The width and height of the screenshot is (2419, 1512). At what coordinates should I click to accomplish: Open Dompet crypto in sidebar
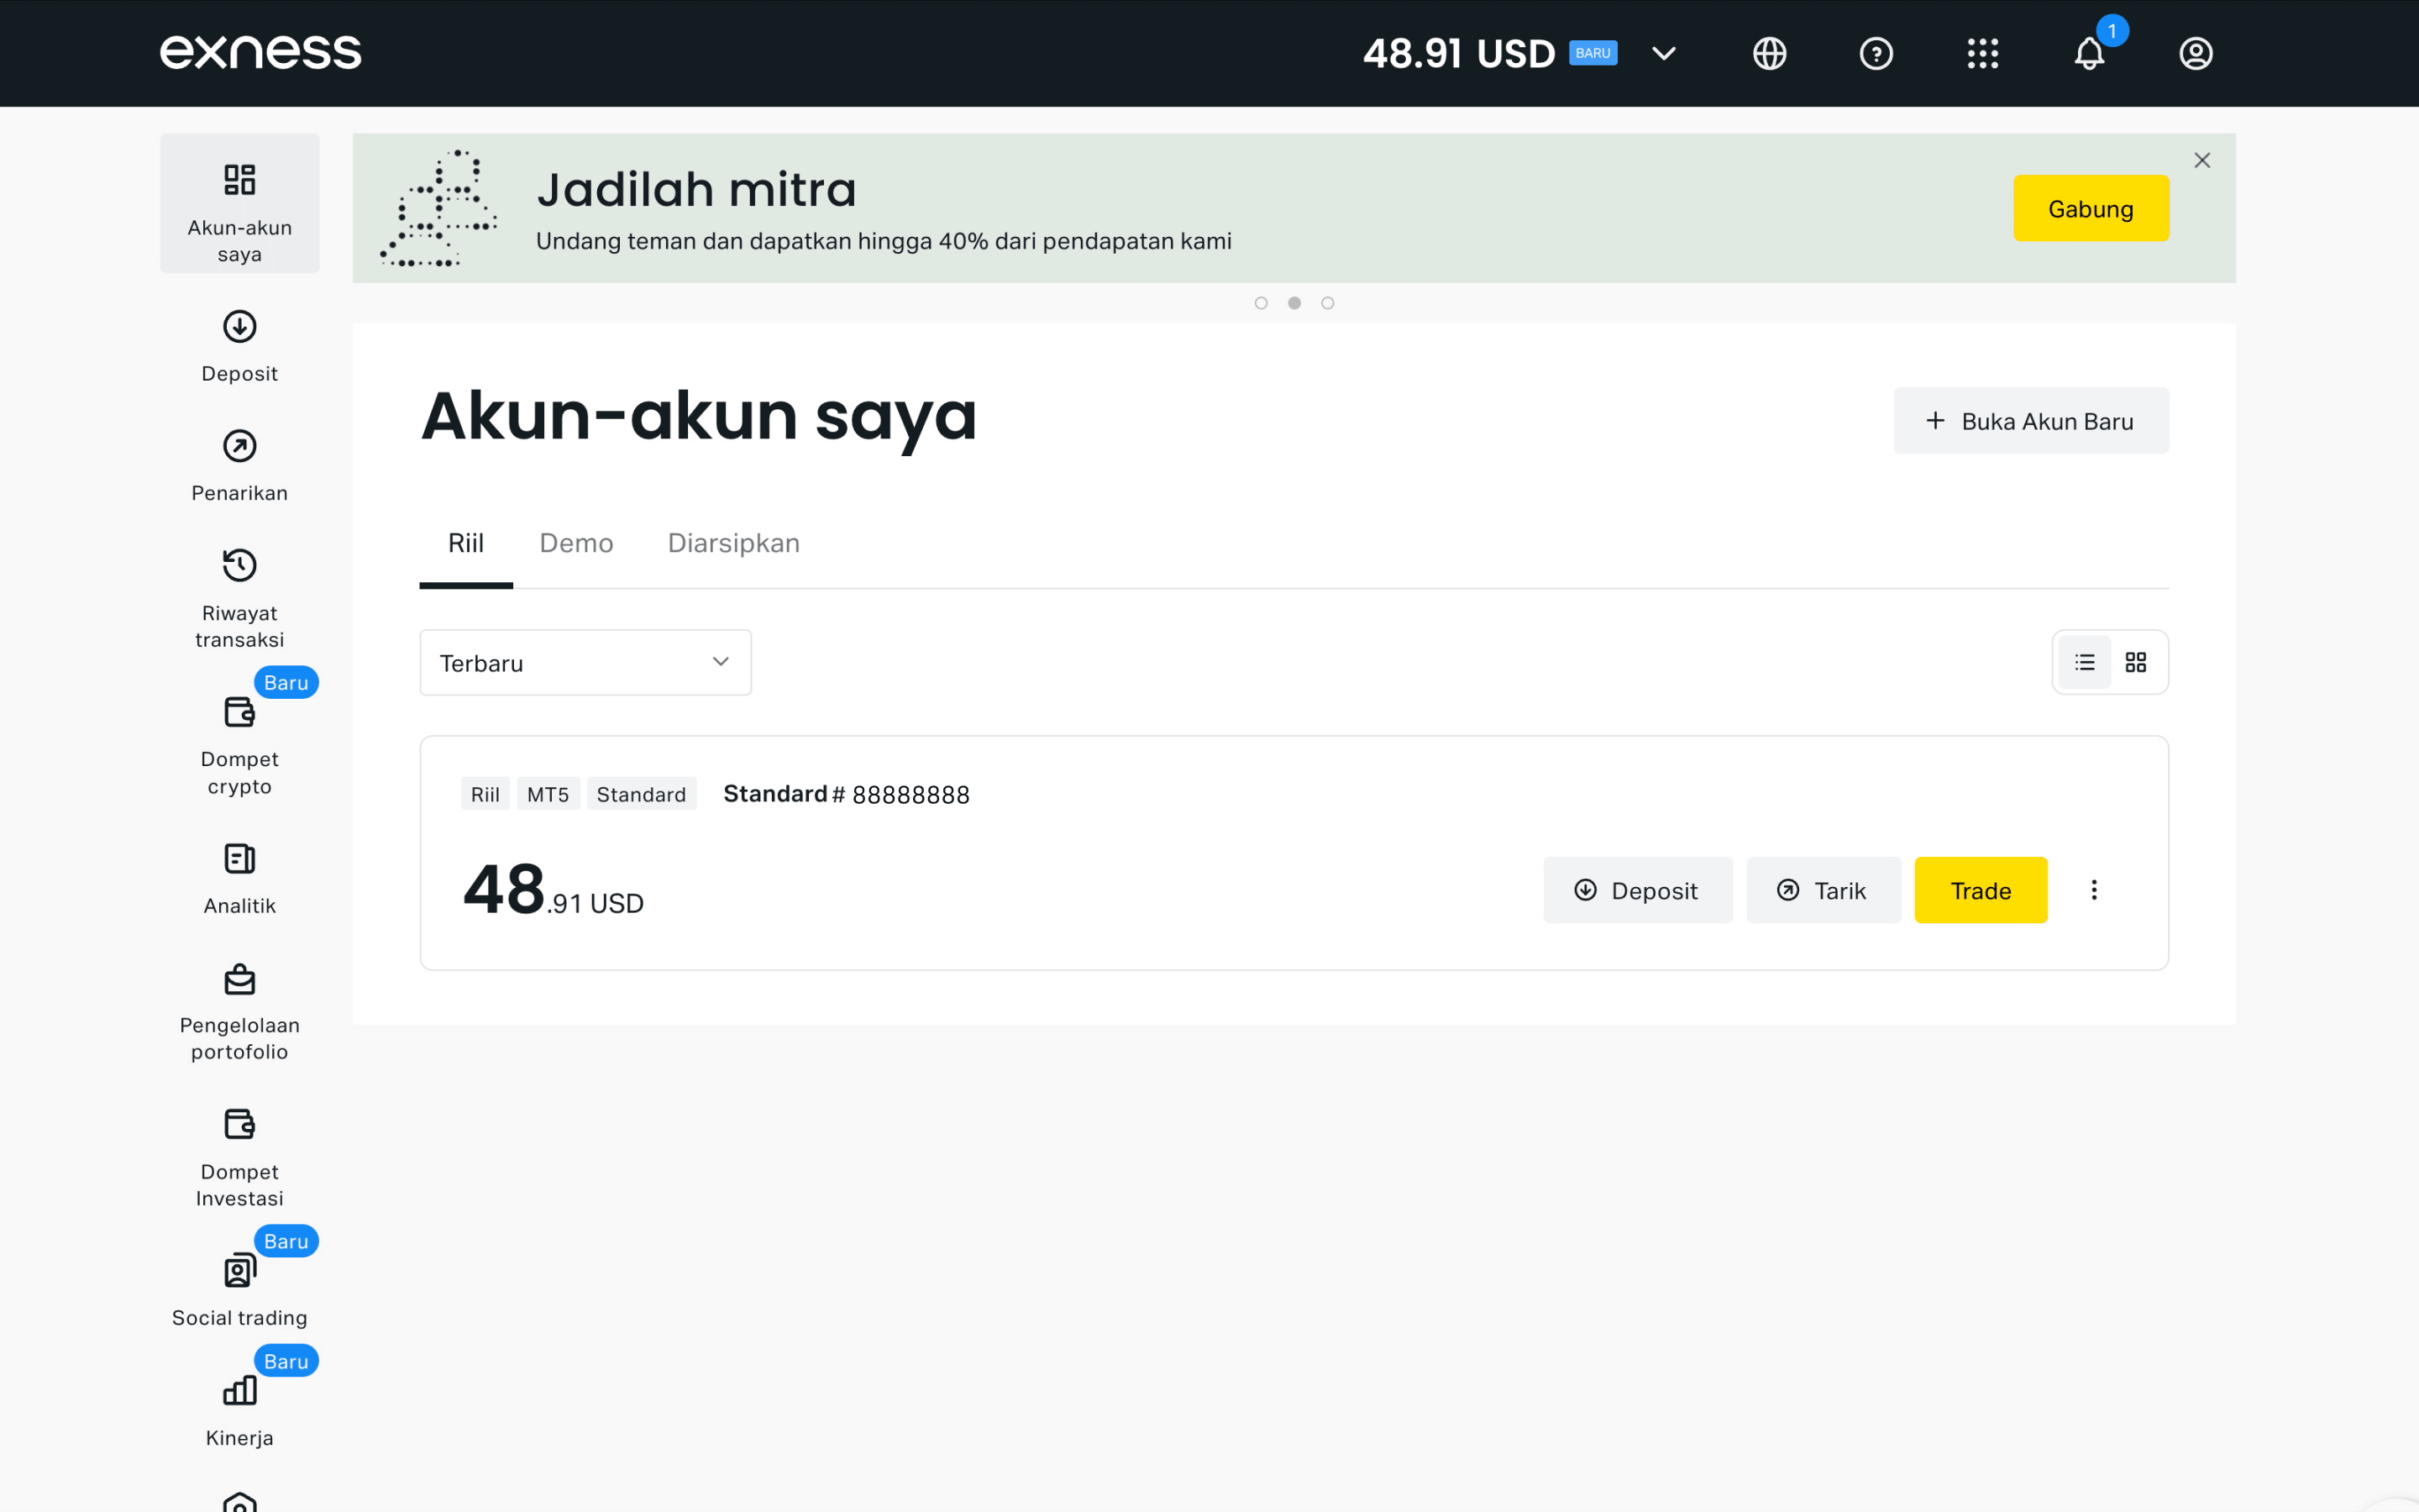(x=239, y=745)
